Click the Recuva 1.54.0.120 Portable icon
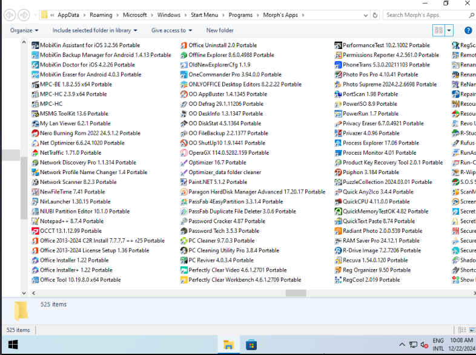 click(x=338, y=260)
